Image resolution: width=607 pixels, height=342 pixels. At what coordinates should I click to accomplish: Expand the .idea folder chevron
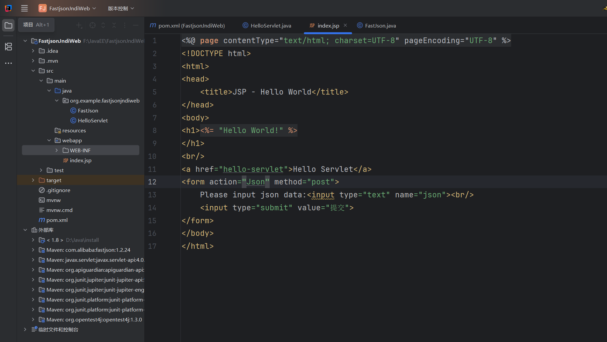click(33, 51)
